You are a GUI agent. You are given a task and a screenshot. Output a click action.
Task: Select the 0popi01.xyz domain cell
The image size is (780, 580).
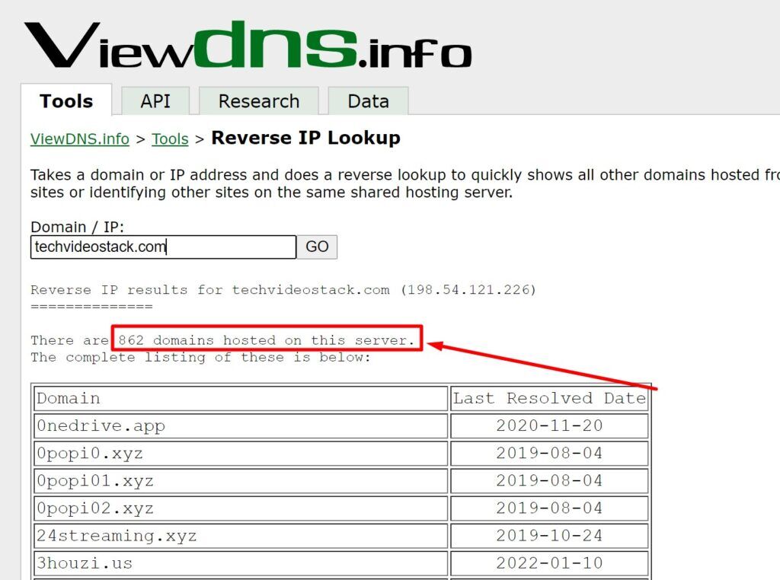click(241, 480)
